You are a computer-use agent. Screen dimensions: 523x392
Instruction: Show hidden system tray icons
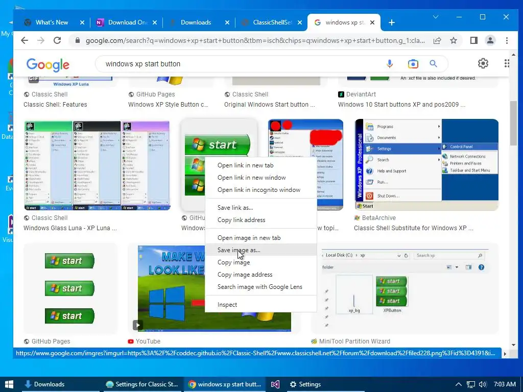[459, 384]
